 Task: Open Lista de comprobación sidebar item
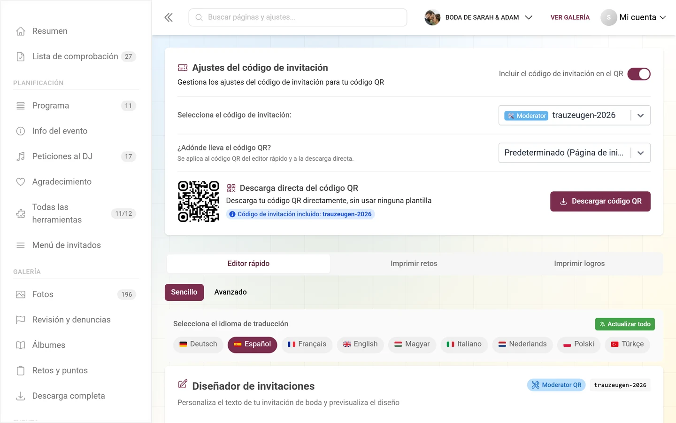76,56
